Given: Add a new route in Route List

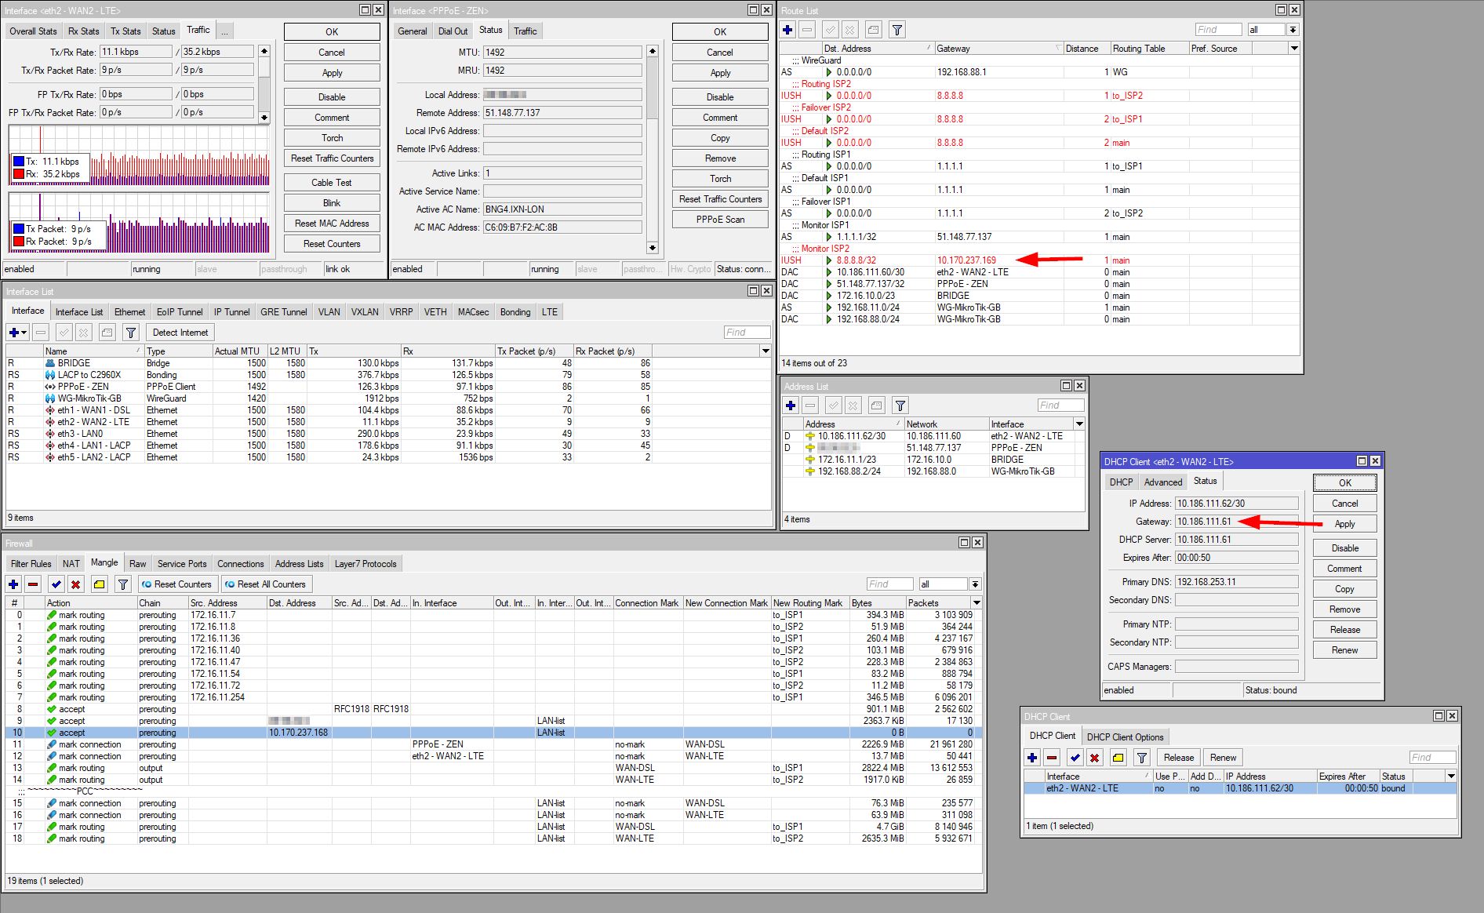Looking at the screenshot, I should (787, 30).
